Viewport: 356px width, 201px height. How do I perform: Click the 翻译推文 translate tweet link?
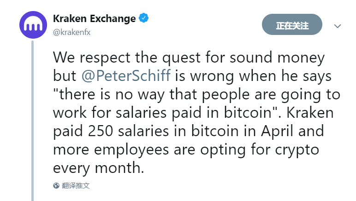pos(76,186)
